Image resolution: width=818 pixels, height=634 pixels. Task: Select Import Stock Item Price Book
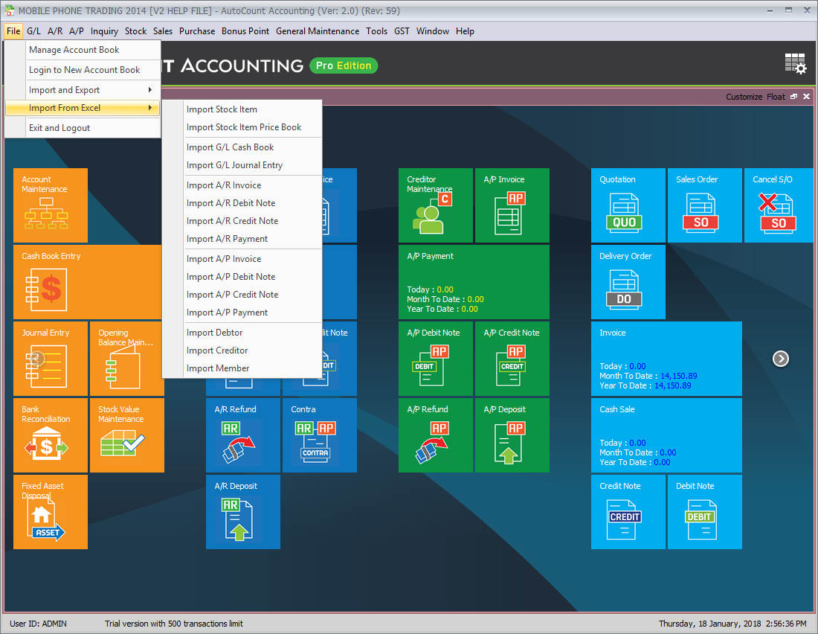pyautogui.click(x=242, y=127)
